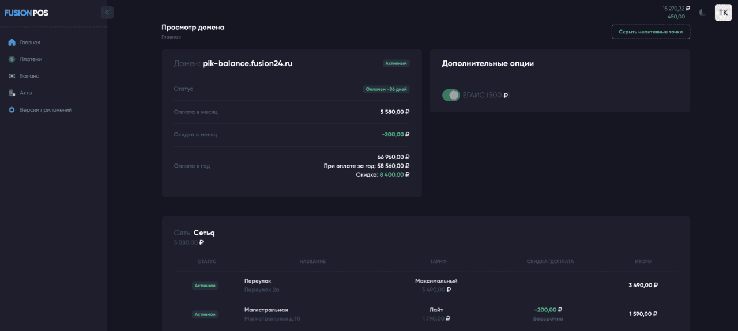Viewport: 738px width, 331px height.
Task: Click the НАЗВАНИЕ column header
Action: [x=312, y=261]
